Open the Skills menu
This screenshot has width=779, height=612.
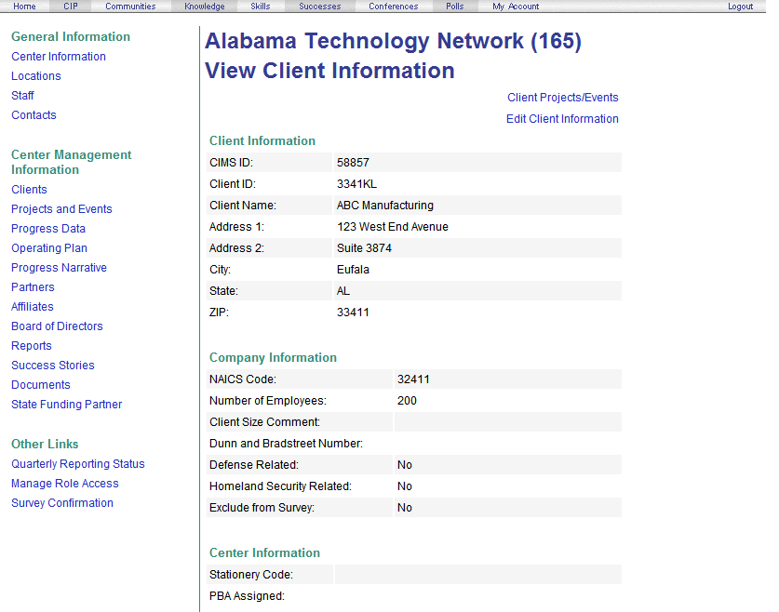(x=261, y=7)
